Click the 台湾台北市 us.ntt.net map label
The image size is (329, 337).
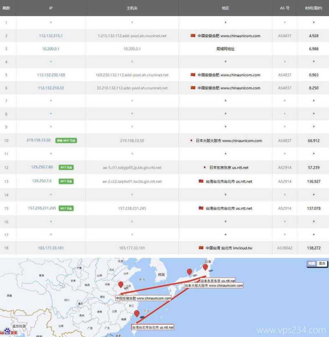tap(153, 327)
